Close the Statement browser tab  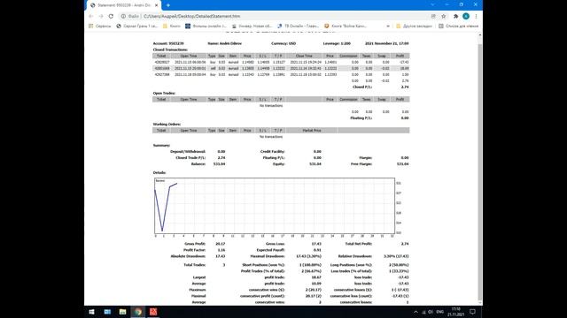157,5
